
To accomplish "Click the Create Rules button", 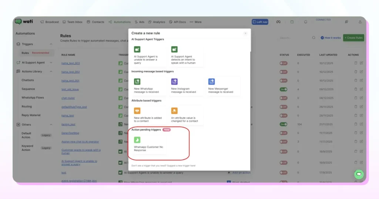I will tap(353, 38).
